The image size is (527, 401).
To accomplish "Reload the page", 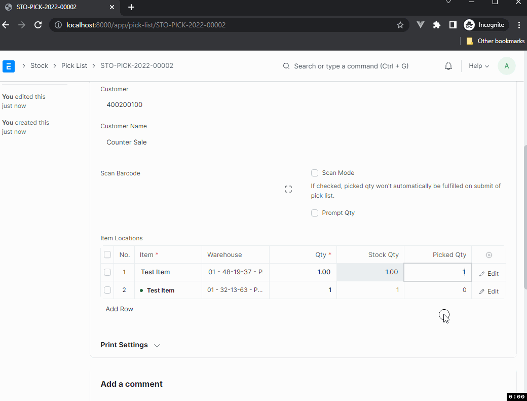I will [x=38, y=25].
